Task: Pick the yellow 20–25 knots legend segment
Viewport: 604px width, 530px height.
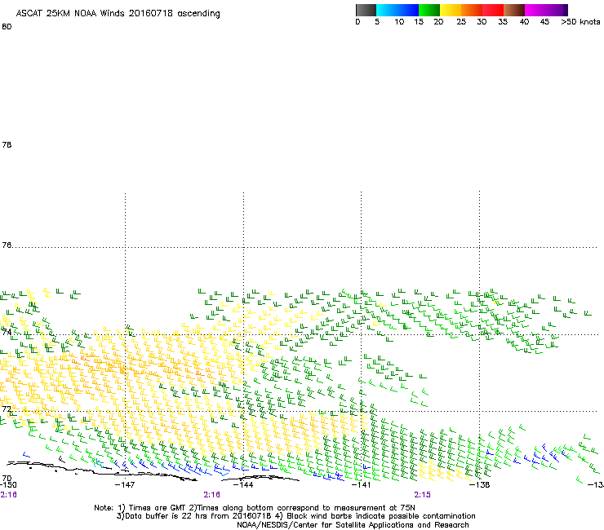Action: (x=451, y=10)
